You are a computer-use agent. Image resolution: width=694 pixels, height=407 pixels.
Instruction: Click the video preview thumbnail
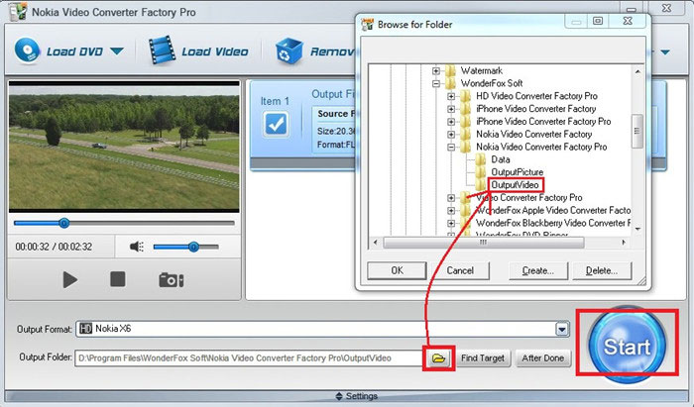124,147
